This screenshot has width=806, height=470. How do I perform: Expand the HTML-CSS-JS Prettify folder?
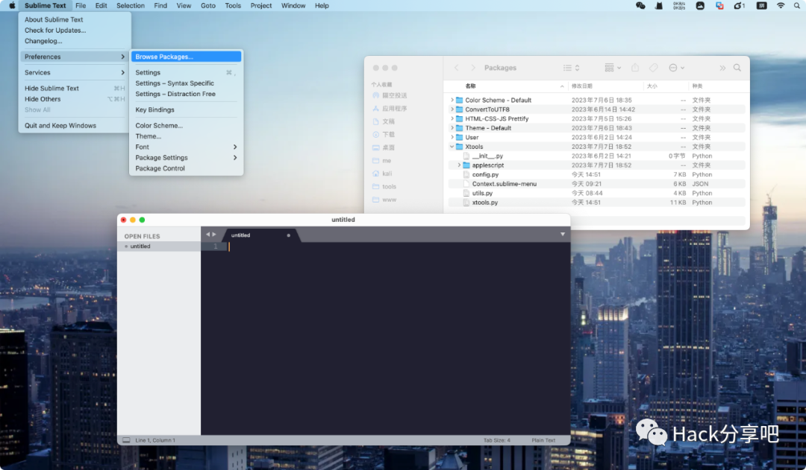pos(452,118)
